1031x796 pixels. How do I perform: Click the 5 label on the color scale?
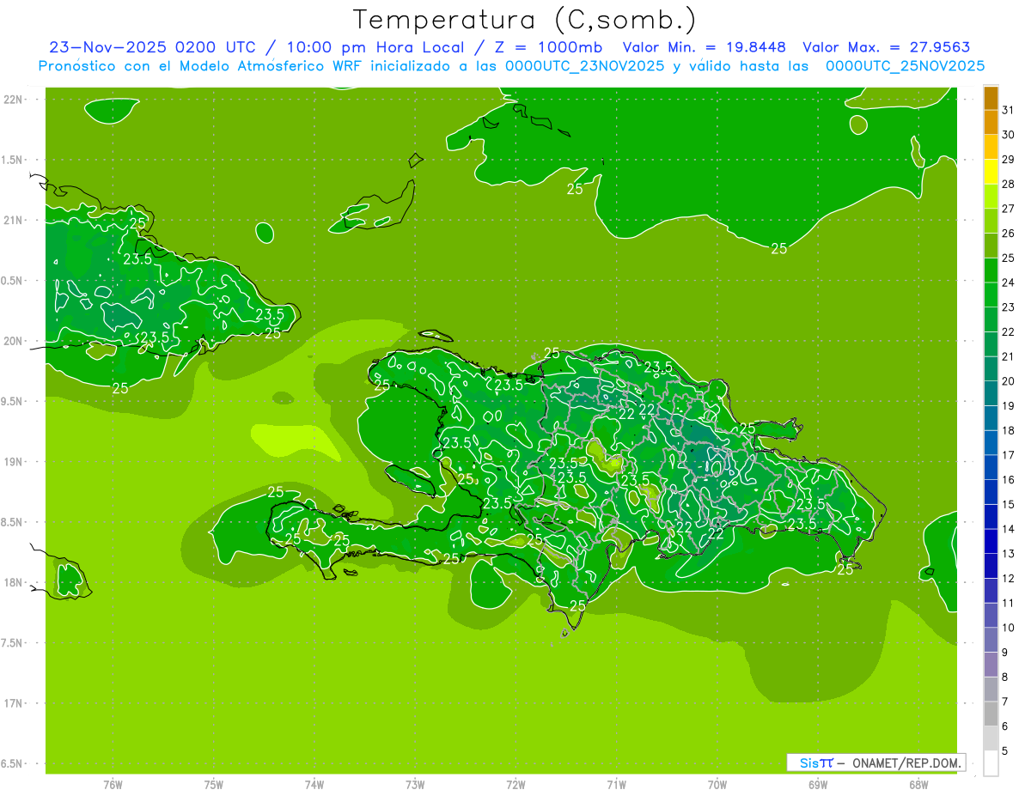click(x=1008, y=751)
